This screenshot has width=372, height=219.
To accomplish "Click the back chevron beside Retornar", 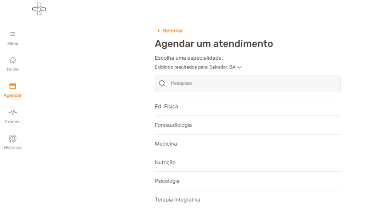I will click(159, 31).
